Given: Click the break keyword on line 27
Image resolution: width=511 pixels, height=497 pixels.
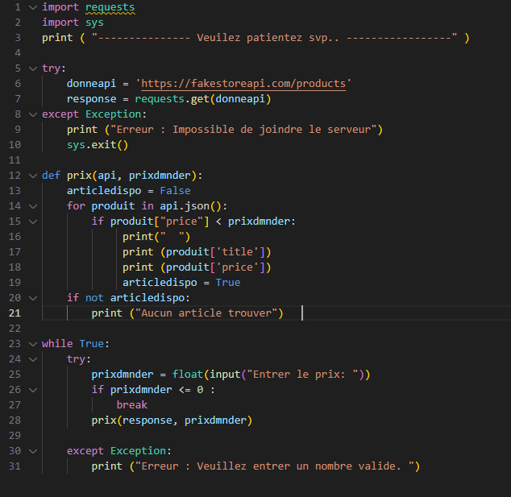Looking at the screenshot, I should (132, 405).
